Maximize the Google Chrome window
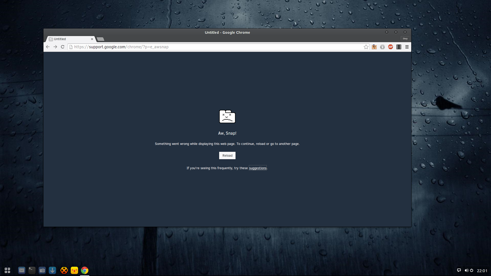The image size is (491, 276). [396, 32]
